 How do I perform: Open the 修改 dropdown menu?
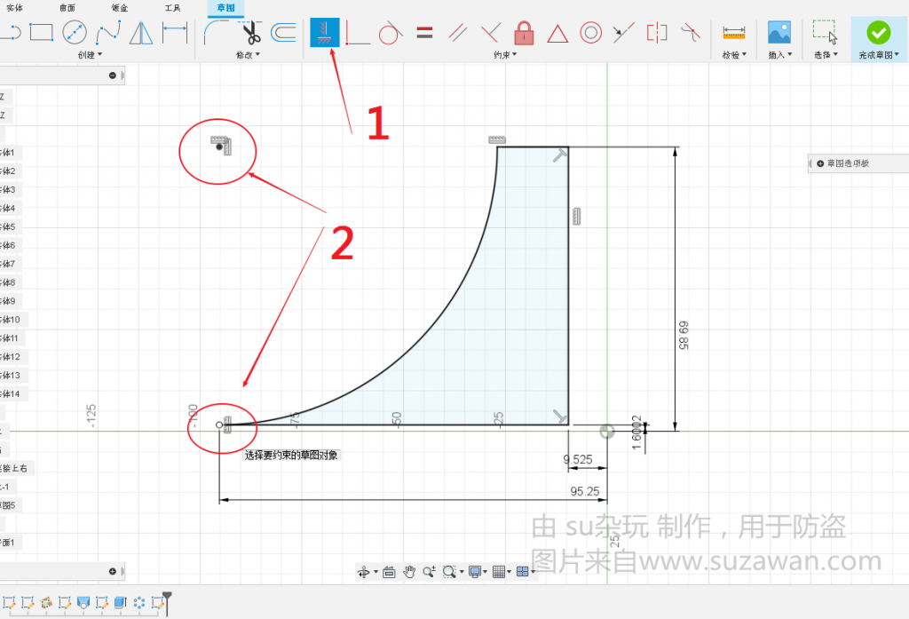pyautogui.click(x=248, y=54)
